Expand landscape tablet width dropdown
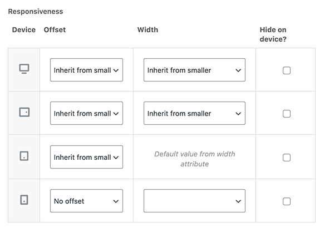This screenshot has width=334, height=228. [x=194, y=113]
